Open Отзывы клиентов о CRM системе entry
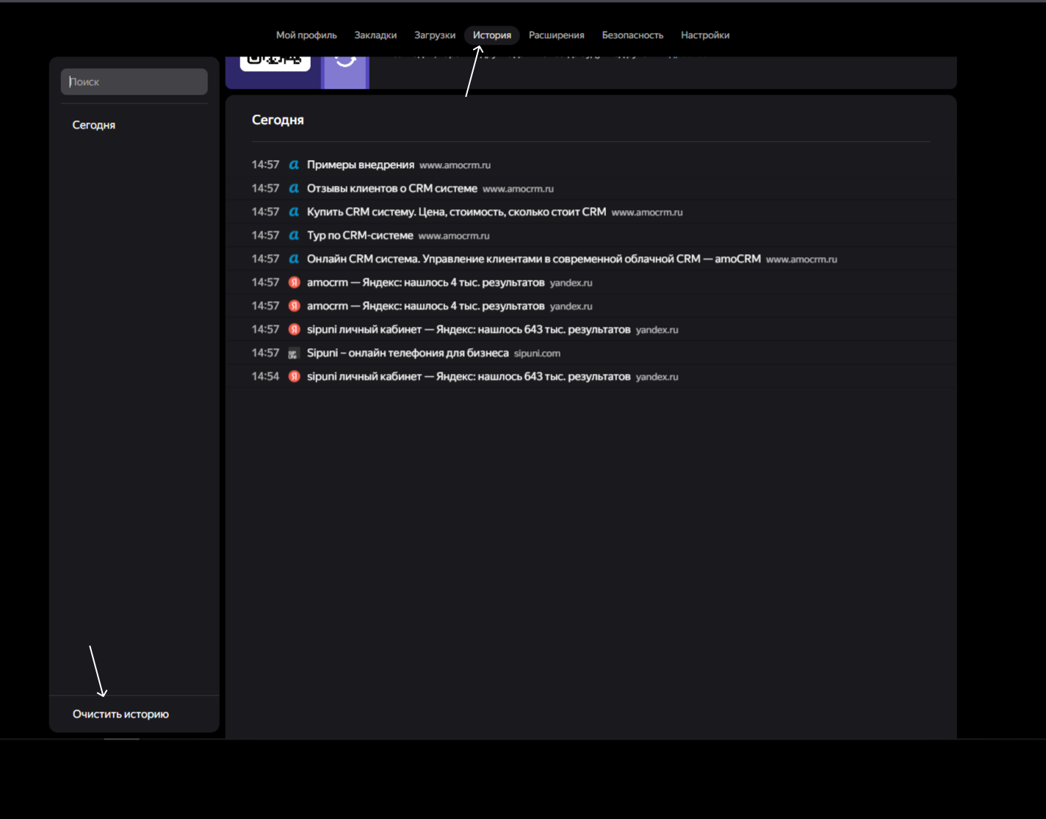Image resolution: width=1046 pixels, height=819 pixels. click(x=392, y=188)
